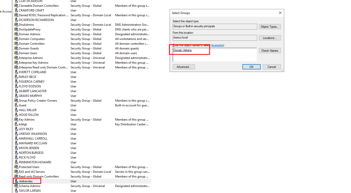Click the DnsAdmins group icon
The height and width of the screenshot is (193, 351).
coord(16,25)
